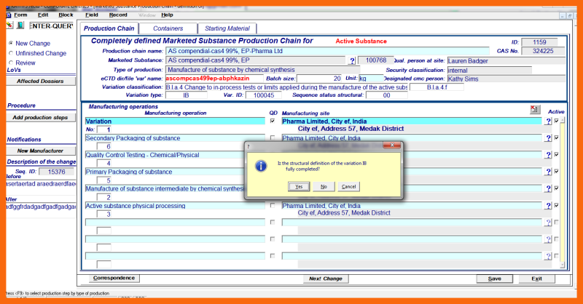The width and height of the screenshot is (583, 304).
Task: Uncheck Active for Primary Packaging of substance
Action: tap(556, 171)
